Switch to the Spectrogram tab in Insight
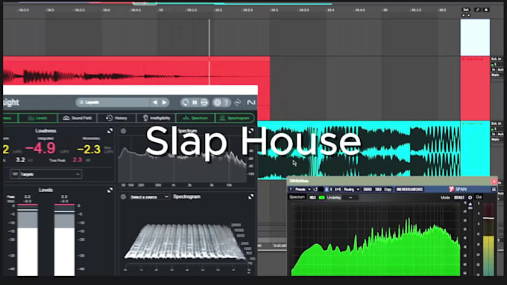Image resolution: width=507 pixels, height=285 pixels. [235, 118]
